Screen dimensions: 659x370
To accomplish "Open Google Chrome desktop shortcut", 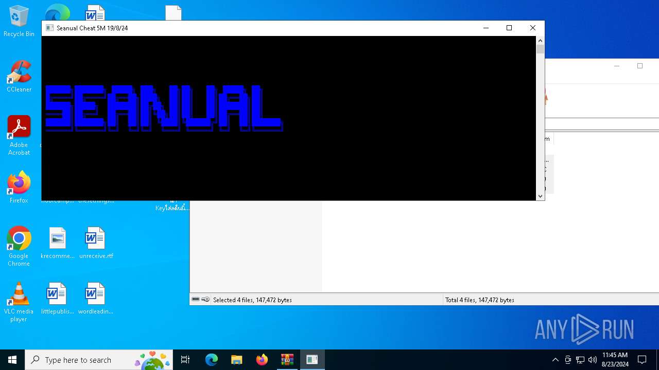I will click(x=19, y=247).
